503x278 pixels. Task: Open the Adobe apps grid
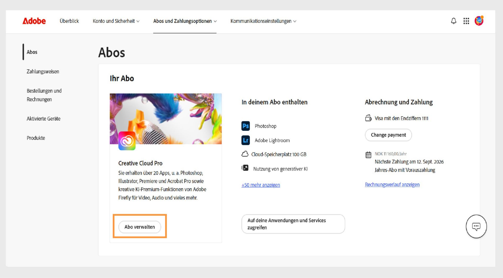coord(466,21)
